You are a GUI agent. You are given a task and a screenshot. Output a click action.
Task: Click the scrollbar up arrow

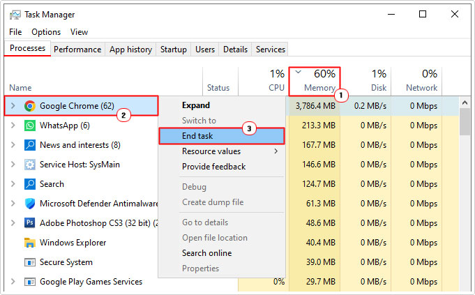(x=465, y=103)
